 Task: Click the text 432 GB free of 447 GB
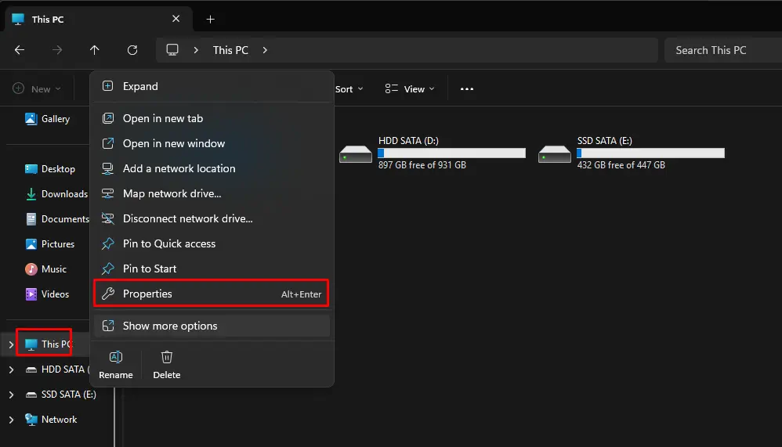coord(621,165)
